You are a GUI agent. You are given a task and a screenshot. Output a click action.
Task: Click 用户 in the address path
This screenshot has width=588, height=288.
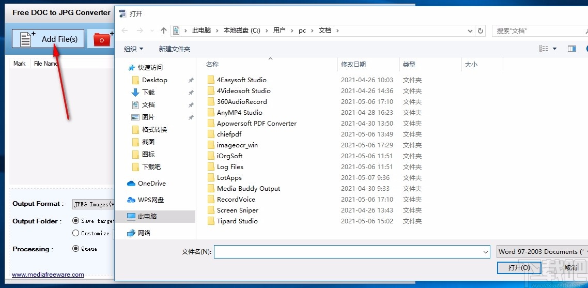pos(280,31)
